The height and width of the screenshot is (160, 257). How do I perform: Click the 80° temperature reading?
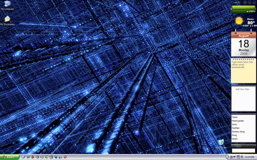pyautogui.click(x=251, y=23)
